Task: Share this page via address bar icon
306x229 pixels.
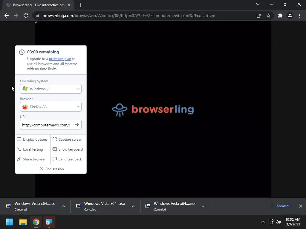Action: 259,16
